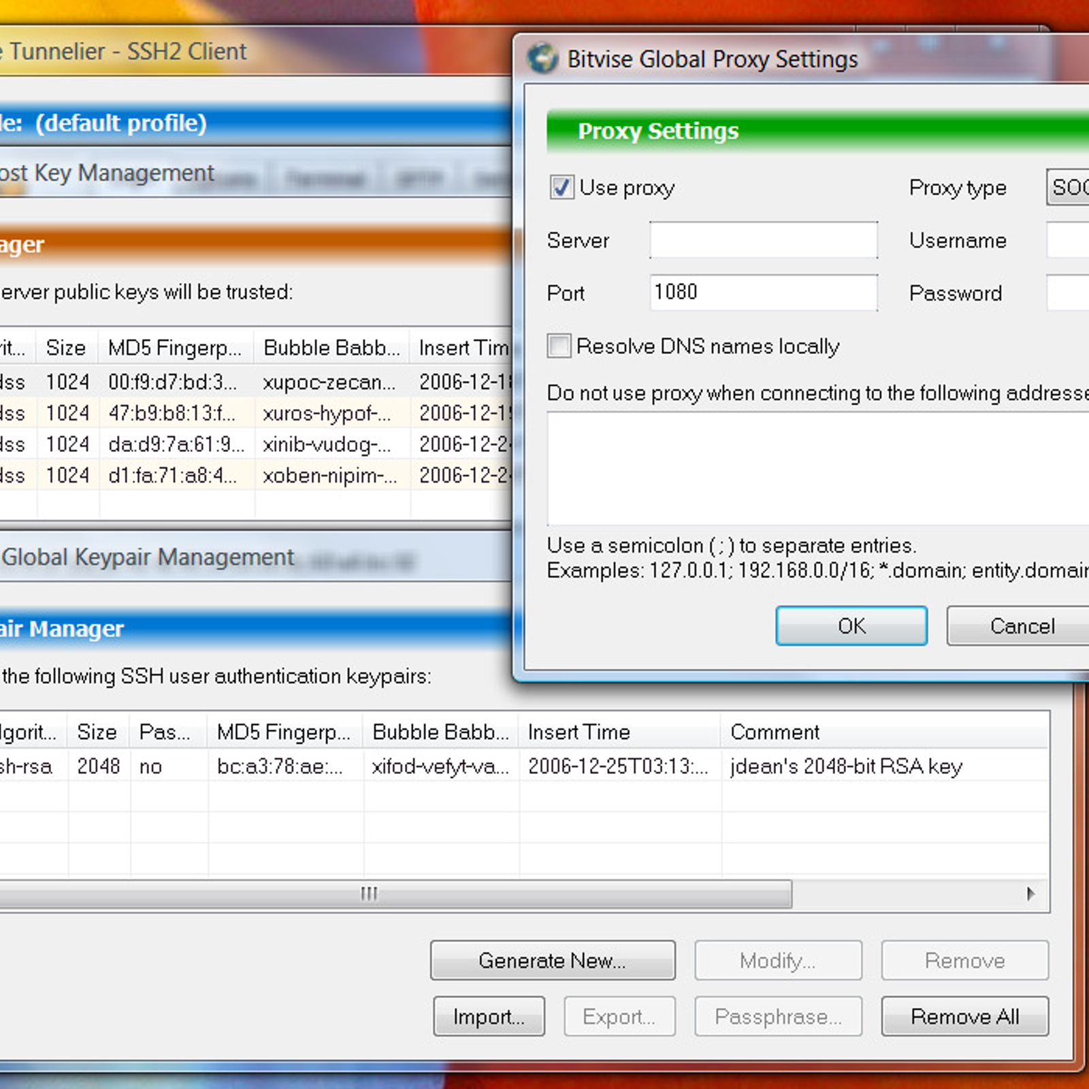Click the Import... button
The height and width of the screenshot is (1089, 1089).
pyautogui.click(x=489, y=1016)
